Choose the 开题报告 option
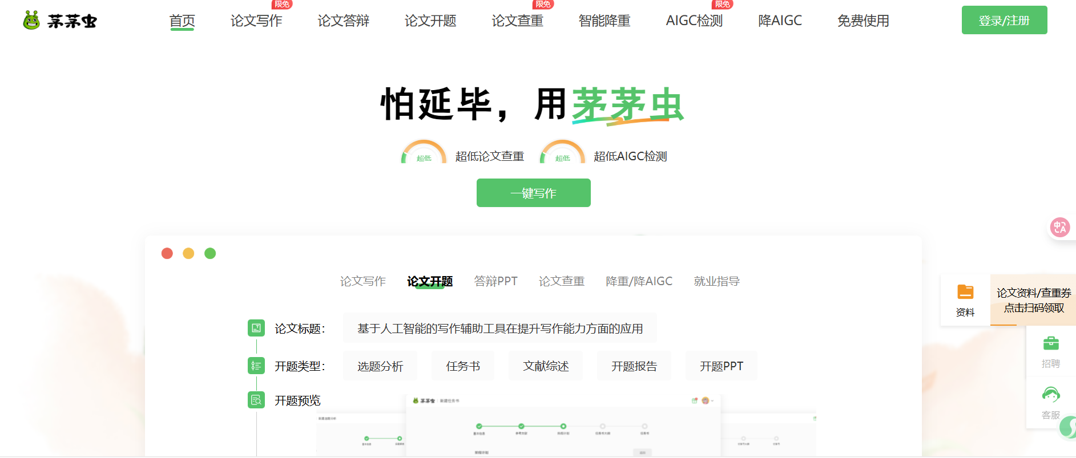1076x458 pixels. click(x=634, y=366)
